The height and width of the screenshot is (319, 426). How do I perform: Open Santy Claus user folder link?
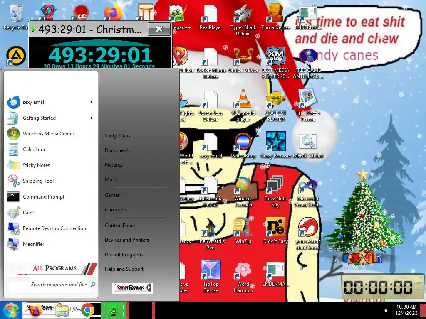pyautogui.click(x=117, y=136)
